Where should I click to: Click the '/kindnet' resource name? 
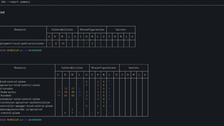(x=6, y=96)
